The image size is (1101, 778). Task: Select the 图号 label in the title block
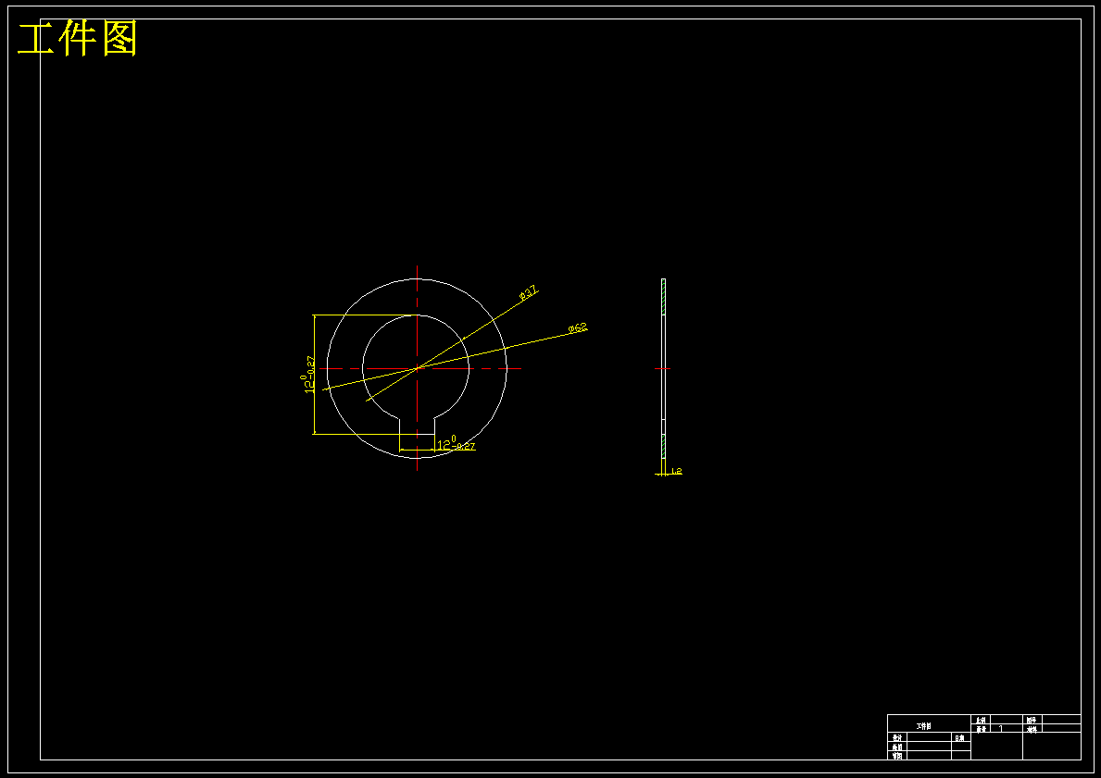pyautogui.click(x=1031, y=720)
